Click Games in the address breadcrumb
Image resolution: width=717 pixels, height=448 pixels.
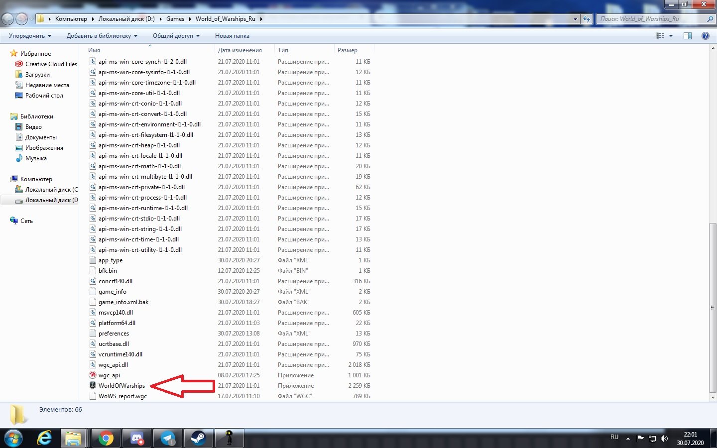(x=175, y=19)
